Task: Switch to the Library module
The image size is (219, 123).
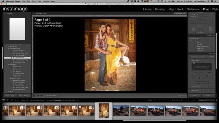Action: coord(147,9)
